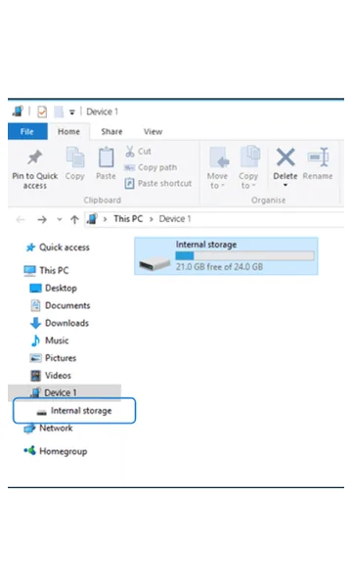The image size is (352, 587).
Task: Open Pictures in navigation pane
Action: 53,358
